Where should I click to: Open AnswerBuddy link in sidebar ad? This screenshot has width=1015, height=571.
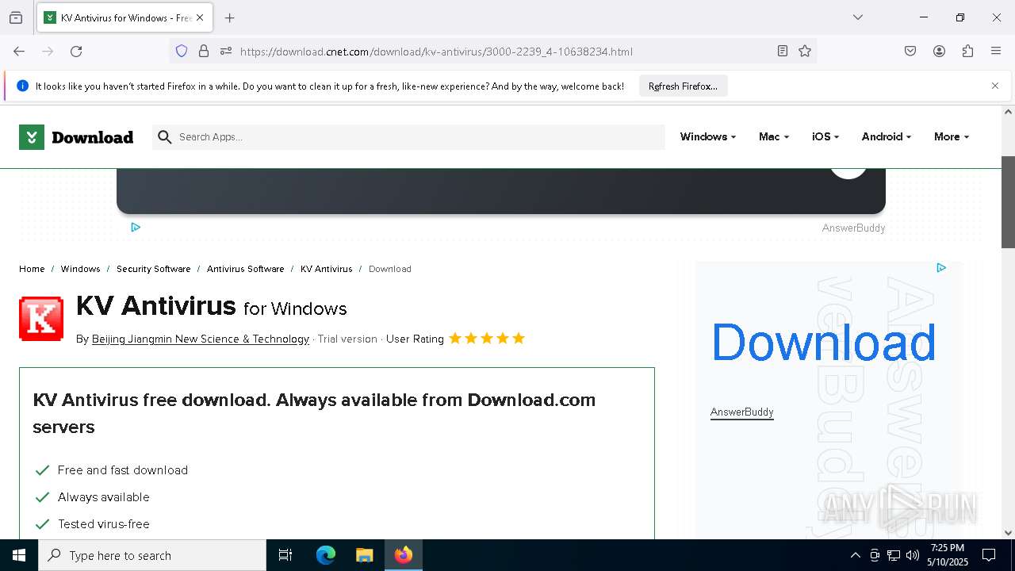[741, 412]
